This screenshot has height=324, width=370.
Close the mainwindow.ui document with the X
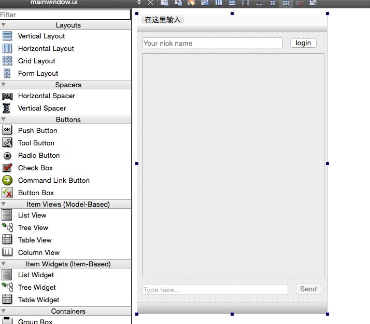tap(150, 3)
